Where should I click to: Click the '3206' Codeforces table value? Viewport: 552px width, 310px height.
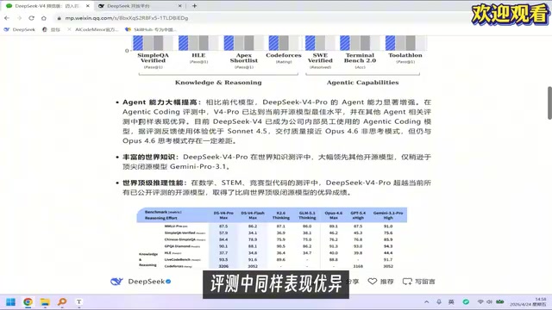click(x=223, y=266)
